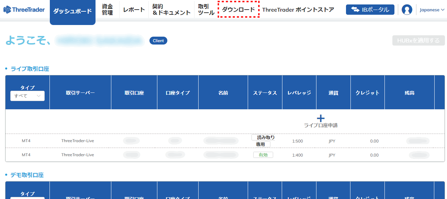Screen dimensions: 447x199
Task: Click the ライブ口座申請 link
Action: pyautogui.click(x=321, y=125)
